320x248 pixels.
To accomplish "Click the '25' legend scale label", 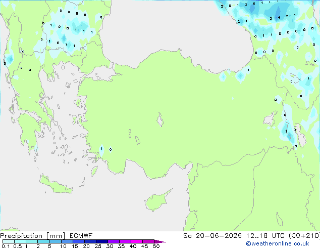I will [x=98, y=246].
